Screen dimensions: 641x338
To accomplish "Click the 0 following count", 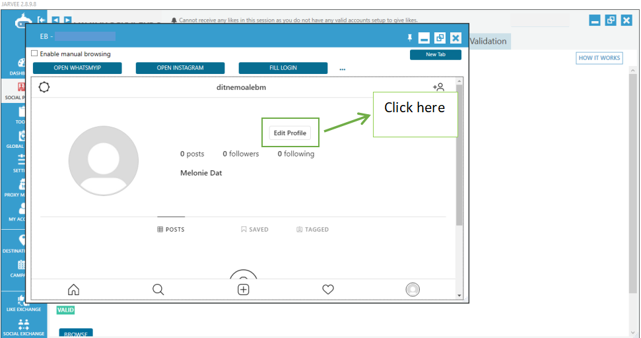I will 296,154.
